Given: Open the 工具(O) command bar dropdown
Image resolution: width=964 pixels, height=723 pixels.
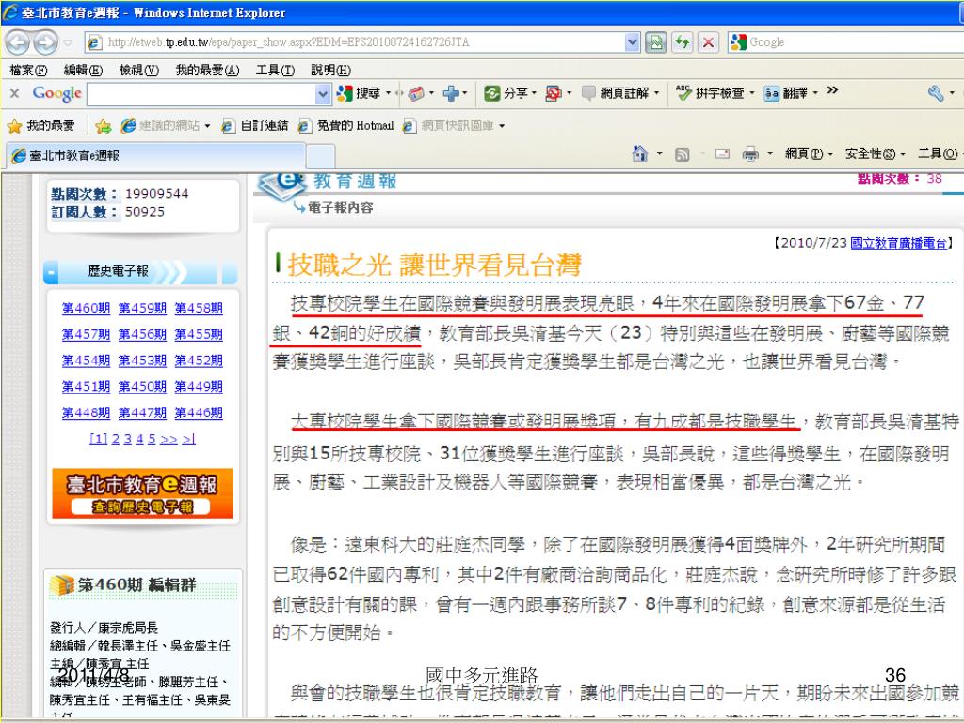Looking at the screenshot, I should click(940, 153).
